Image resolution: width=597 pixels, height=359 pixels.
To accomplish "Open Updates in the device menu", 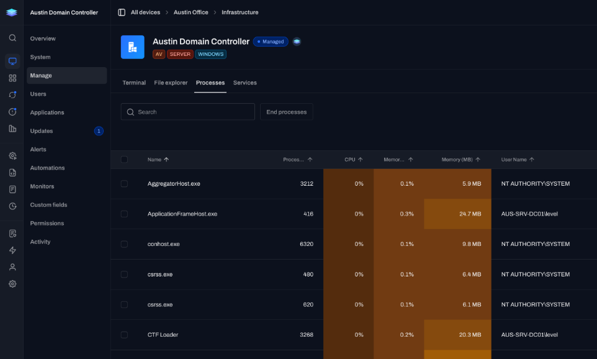I will click(66, 131).
